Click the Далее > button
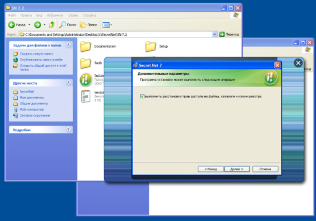This screenshot has height=221, width=316. pos(237,169)
